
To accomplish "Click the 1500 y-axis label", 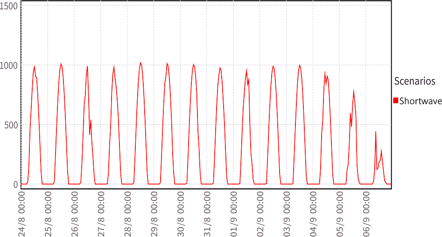I will coord(9,6).
